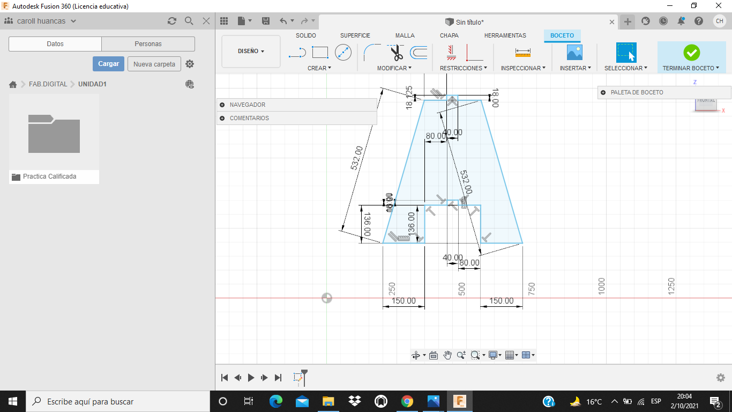This screenshot has width=732, height=412.
Task: Open the Measure inspection tool
Action: coord(522,53)
